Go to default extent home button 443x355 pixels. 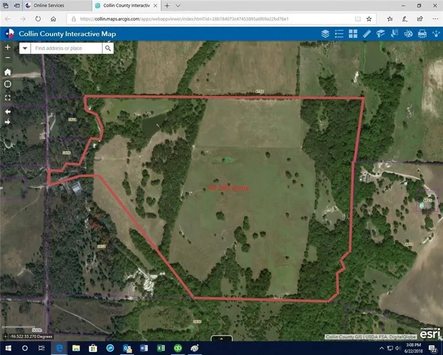click(x=8, y=72)
